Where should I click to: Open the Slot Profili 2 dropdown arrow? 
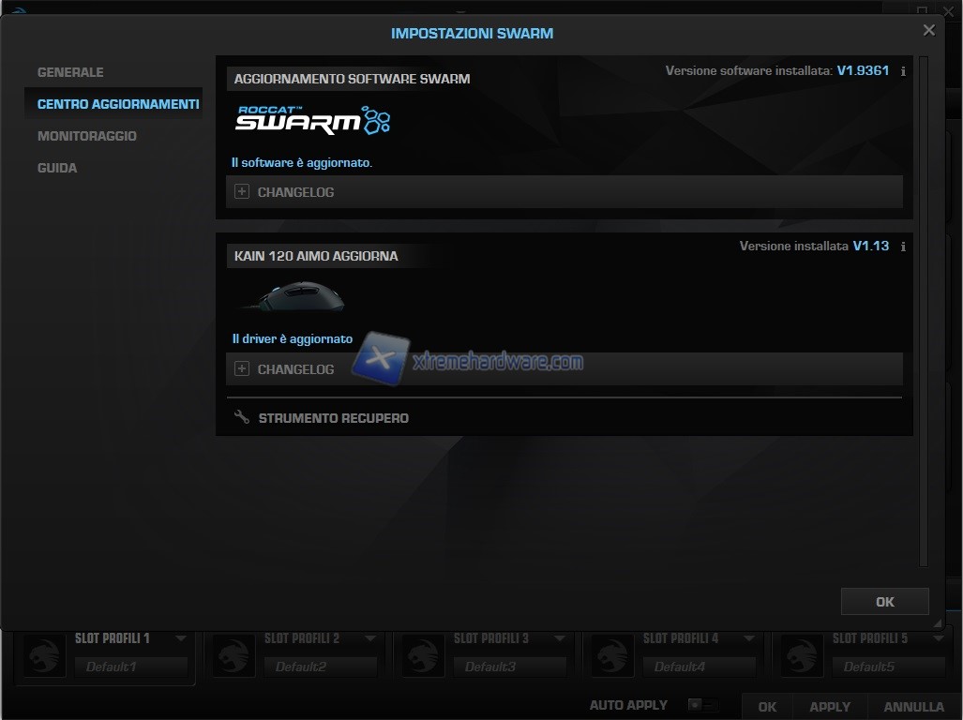pos(370,638)
